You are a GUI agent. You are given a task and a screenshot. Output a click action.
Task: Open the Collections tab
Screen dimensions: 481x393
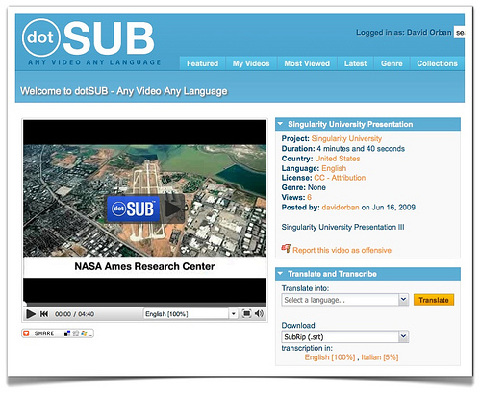[437, 63]
